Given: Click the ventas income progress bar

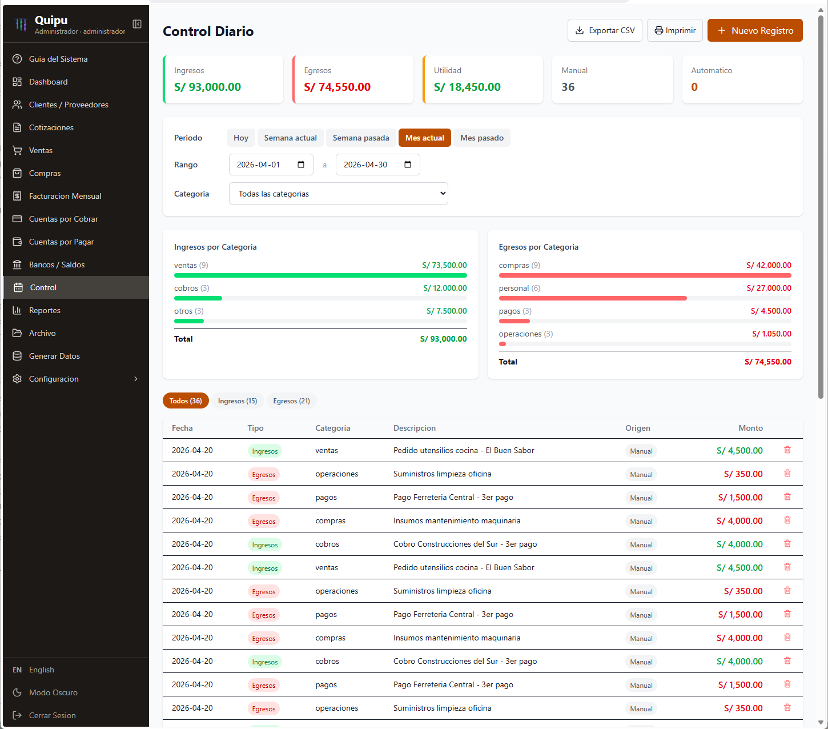Looking at the screenshot, I should click(320, 275).
